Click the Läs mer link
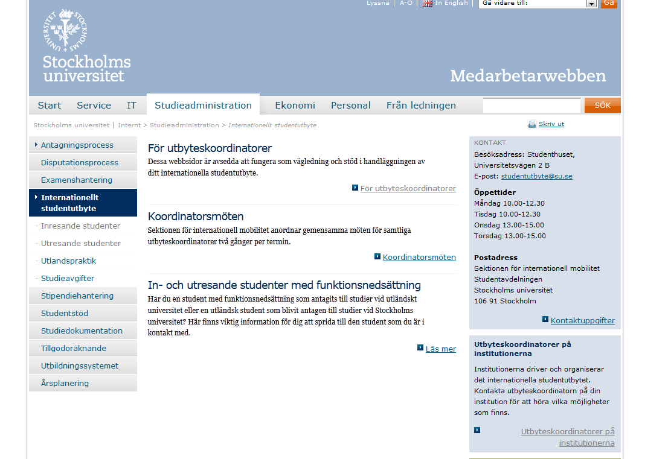671x459 pixels. [440, 349]
